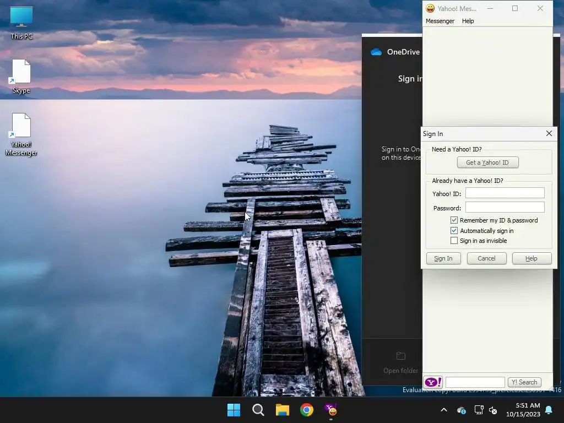Minimize the Yahoo! Messenger window

pos(490,8)
